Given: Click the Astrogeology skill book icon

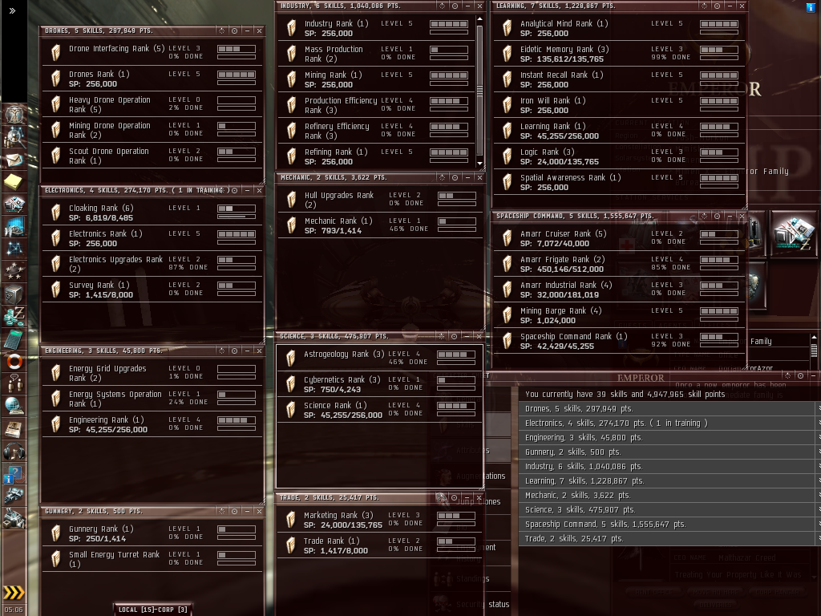Looking at the screenshot, I should [x=290, y=359].
